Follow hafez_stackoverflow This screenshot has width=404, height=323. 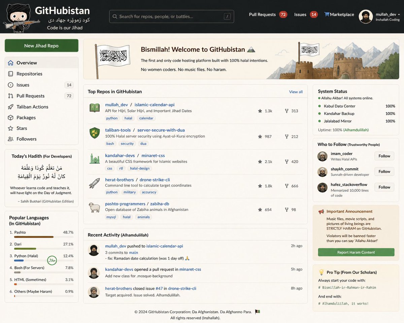[x=384, y=187]
